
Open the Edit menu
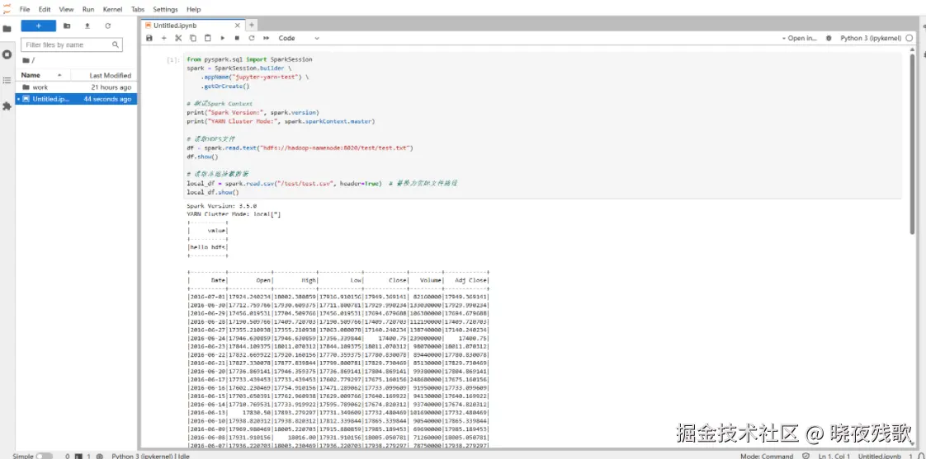45,9
